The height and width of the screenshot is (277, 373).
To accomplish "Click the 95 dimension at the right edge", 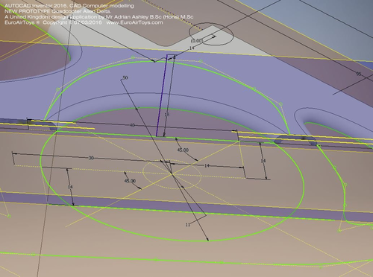I will 358,74.
